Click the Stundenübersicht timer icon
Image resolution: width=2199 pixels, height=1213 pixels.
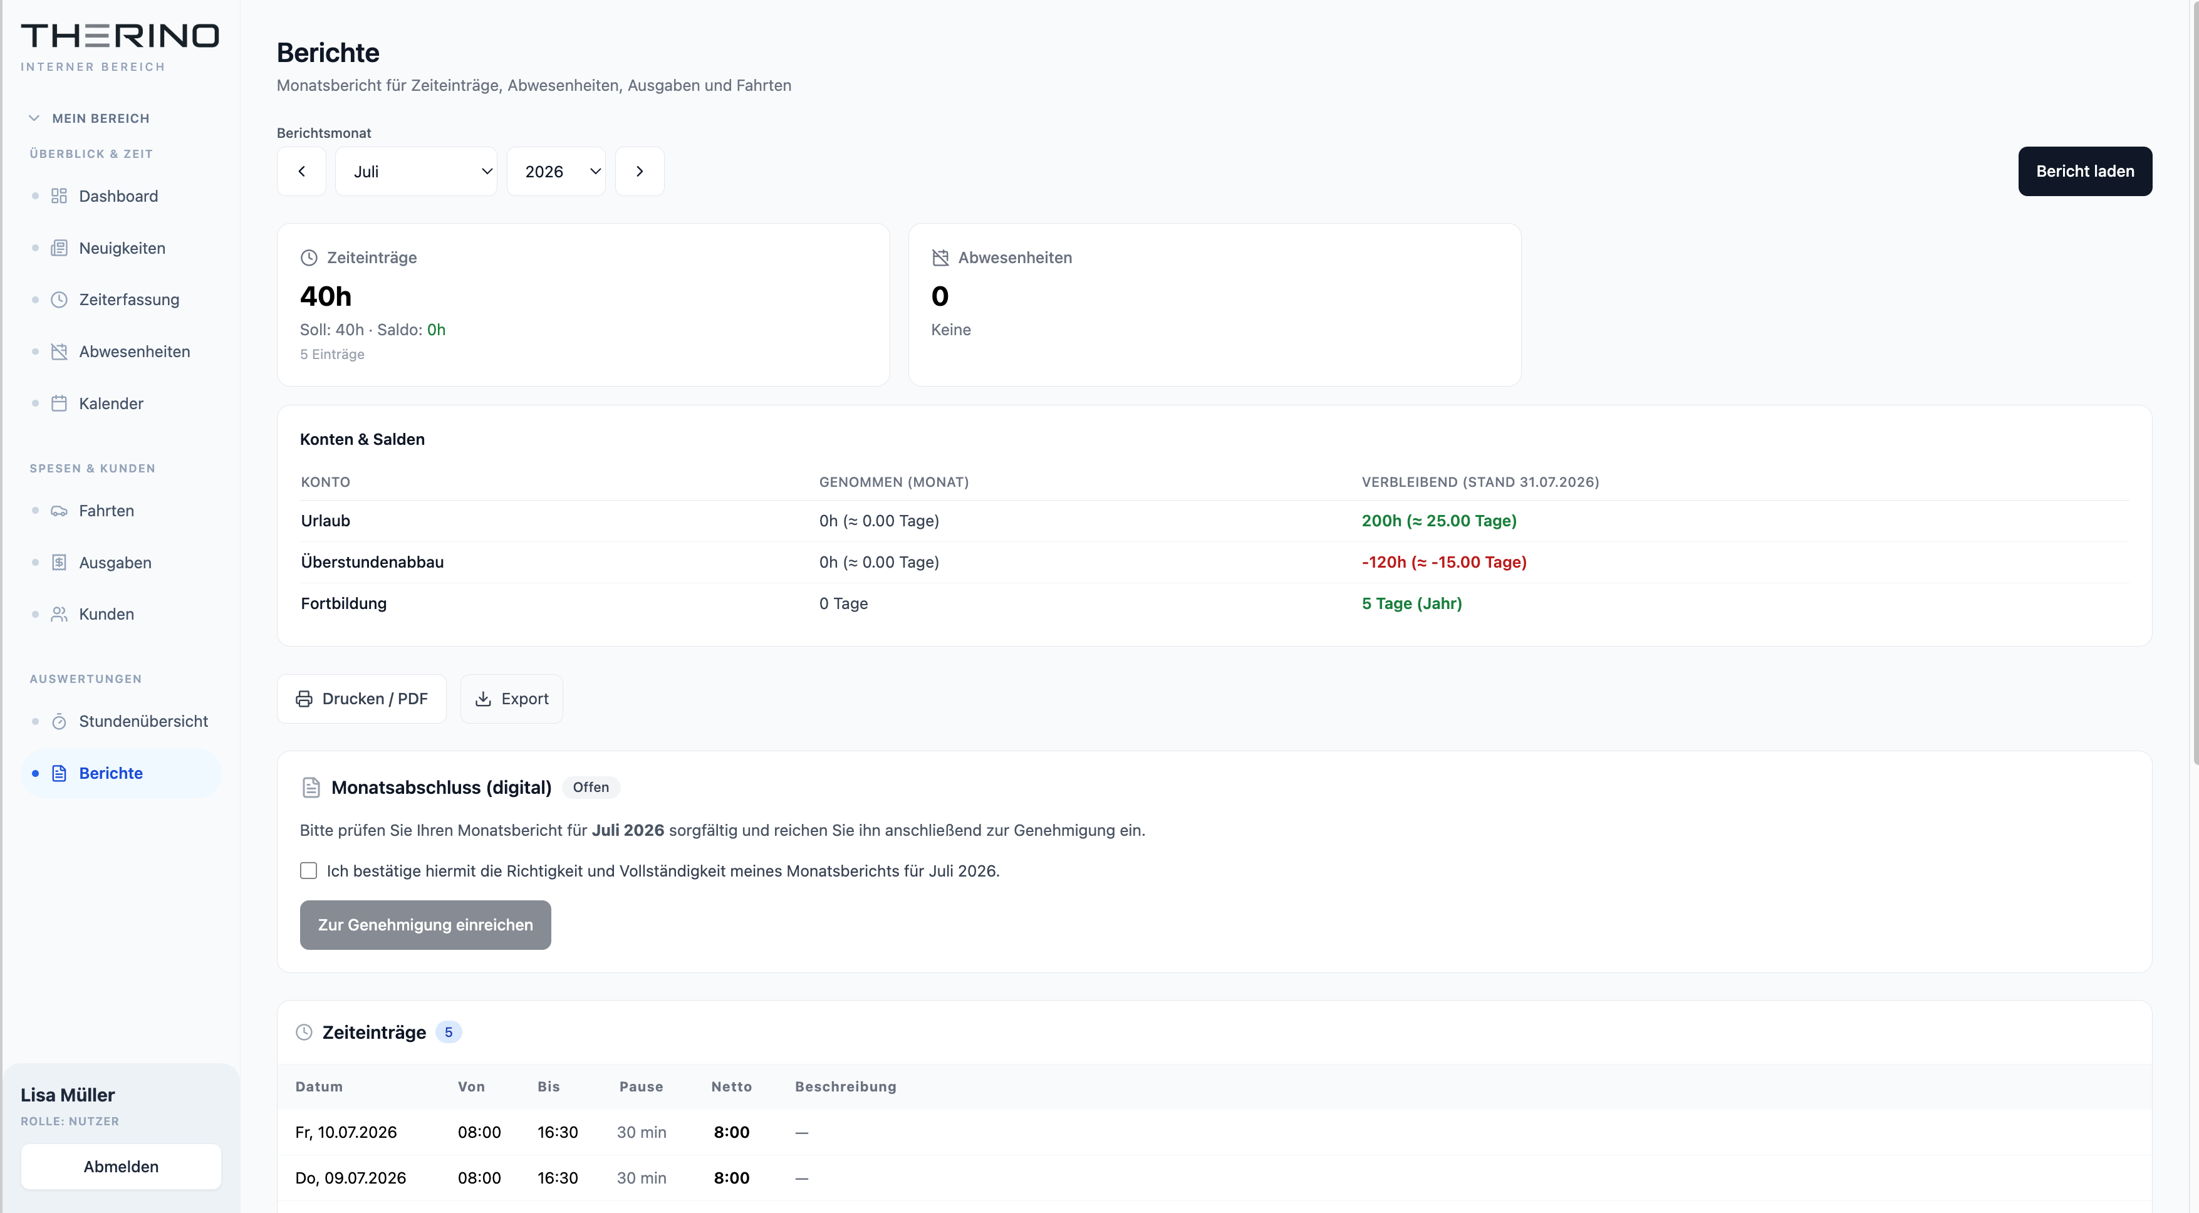(59, 722)
